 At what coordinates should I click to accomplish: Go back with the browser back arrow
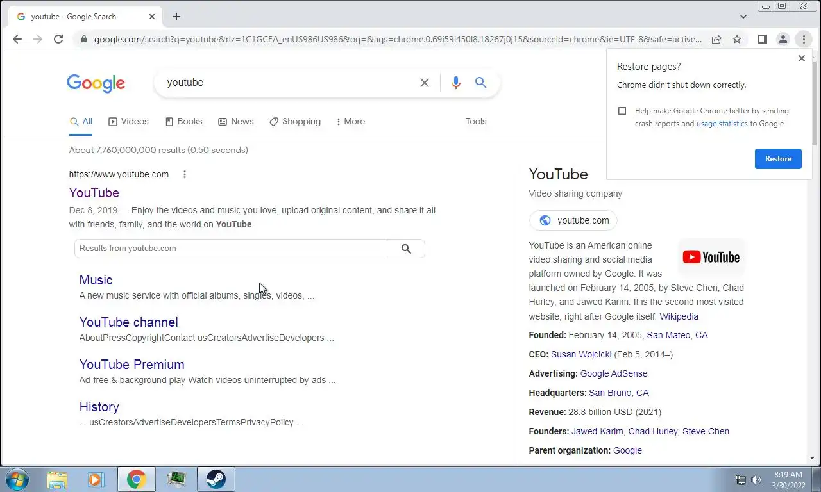17,39
